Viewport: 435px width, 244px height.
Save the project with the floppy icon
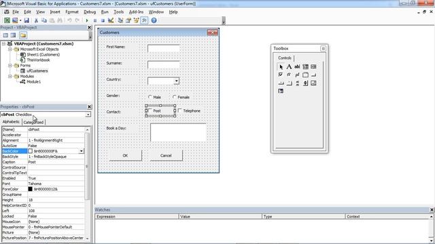27,20
